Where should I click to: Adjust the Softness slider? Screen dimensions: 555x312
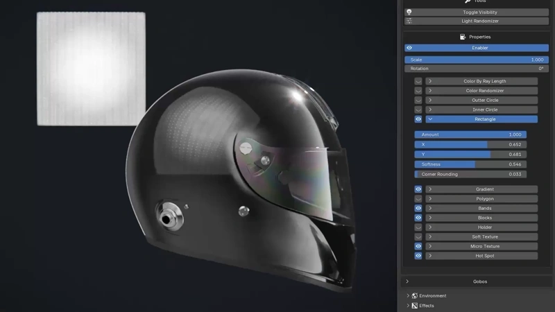pyautogui.click(x=470, y=164)
